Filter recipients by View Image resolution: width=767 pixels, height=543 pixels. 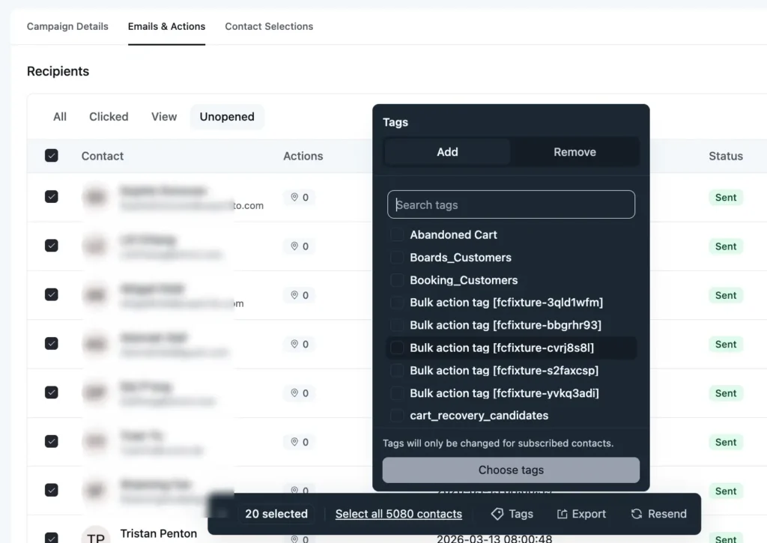tap(164, 117)
